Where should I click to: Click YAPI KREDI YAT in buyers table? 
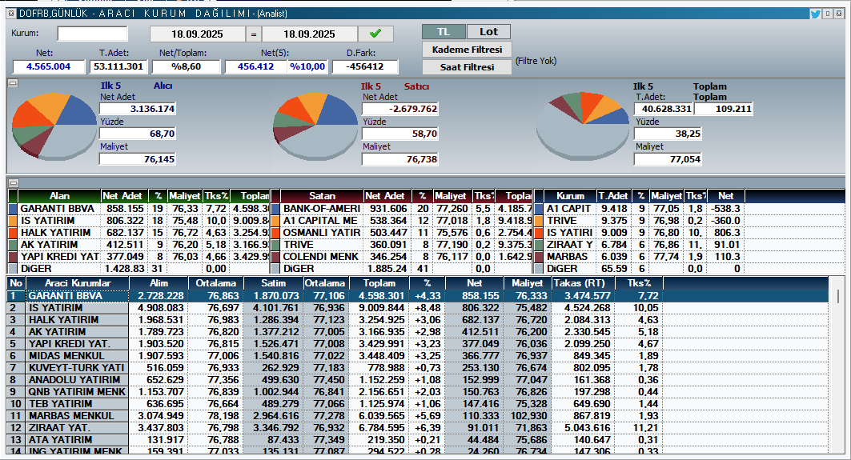tap(60, 256)
